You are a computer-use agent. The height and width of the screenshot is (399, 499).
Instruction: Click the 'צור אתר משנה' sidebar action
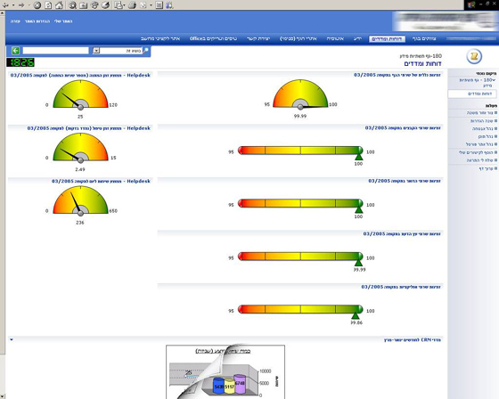pyautogui.click(x=480, y=113)
